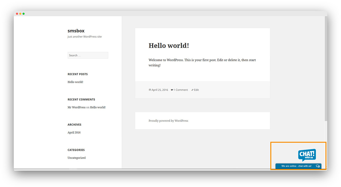Click the pencil icon beside Edit
This screenshot has height=187, width=341.
pos(192,90)
